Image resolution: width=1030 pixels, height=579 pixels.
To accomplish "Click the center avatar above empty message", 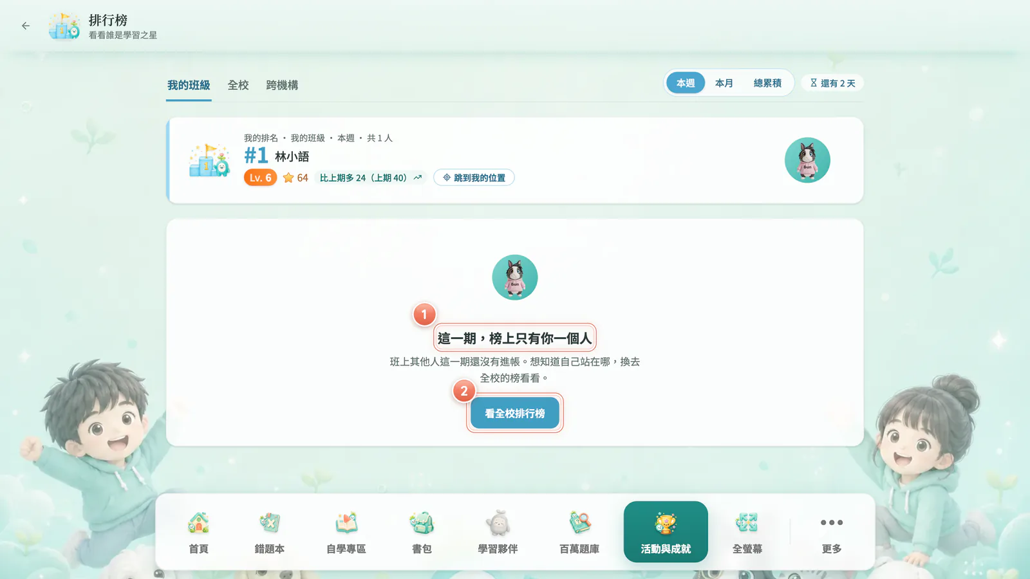I will pos(515,277).
